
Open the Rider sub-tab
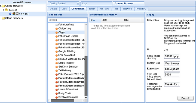tap(92, 9)
